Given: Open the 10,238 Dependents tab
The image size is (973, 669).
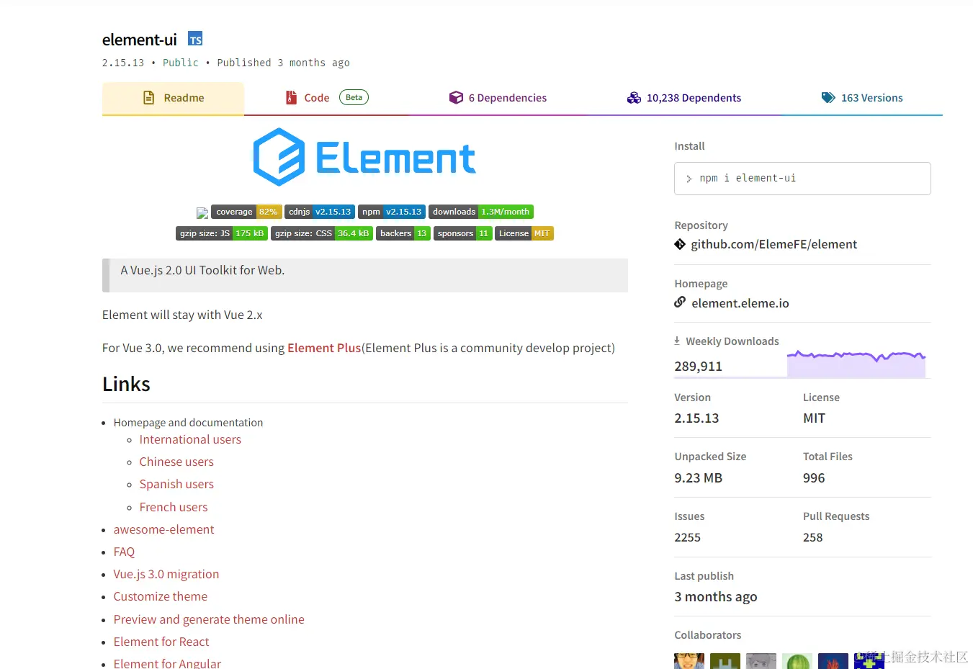Looking at the screenshot, I should (x=683, y=98).
